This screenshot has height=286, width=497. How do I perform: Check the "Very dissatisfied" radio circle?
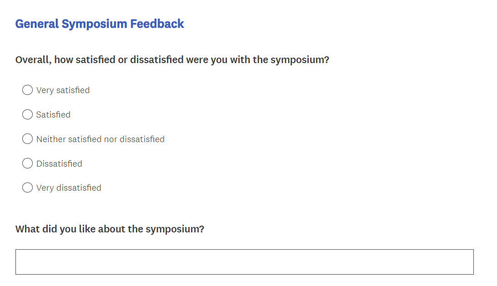[x=27, y=187]
